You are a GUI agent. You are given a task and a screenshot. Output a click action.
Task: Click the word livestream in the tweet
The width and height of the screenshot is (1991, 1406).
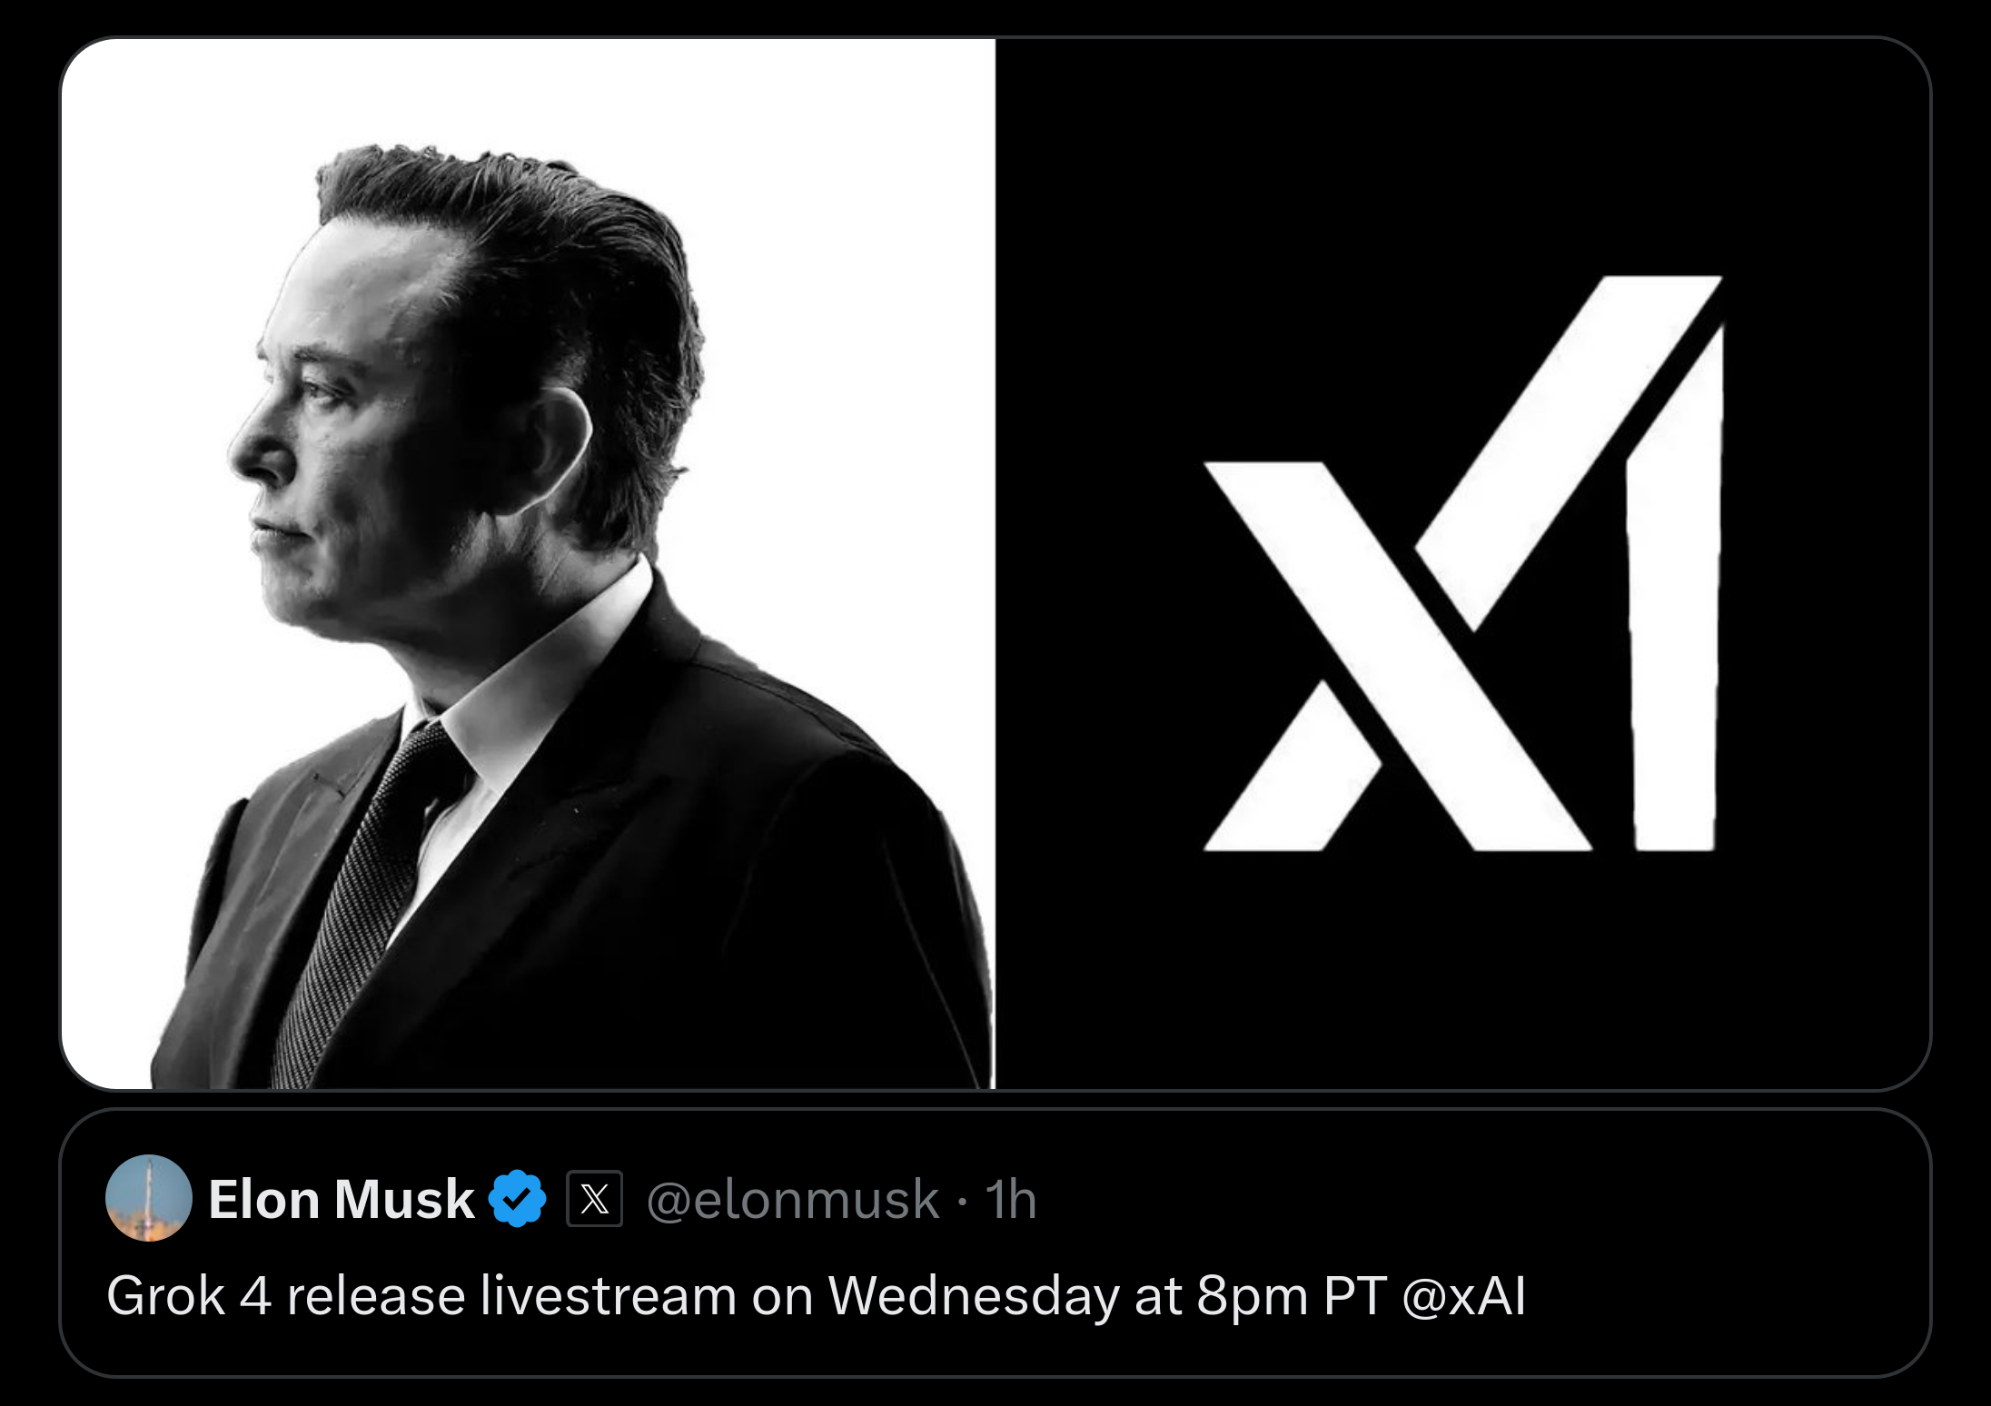click(608, 1295)
